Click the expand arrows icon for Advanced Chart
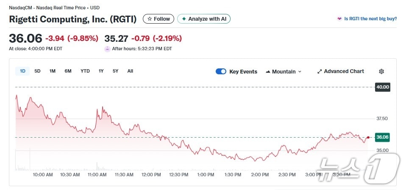This screenshot has width=406, height=190. pyautogui.click(x=320, y=71)
